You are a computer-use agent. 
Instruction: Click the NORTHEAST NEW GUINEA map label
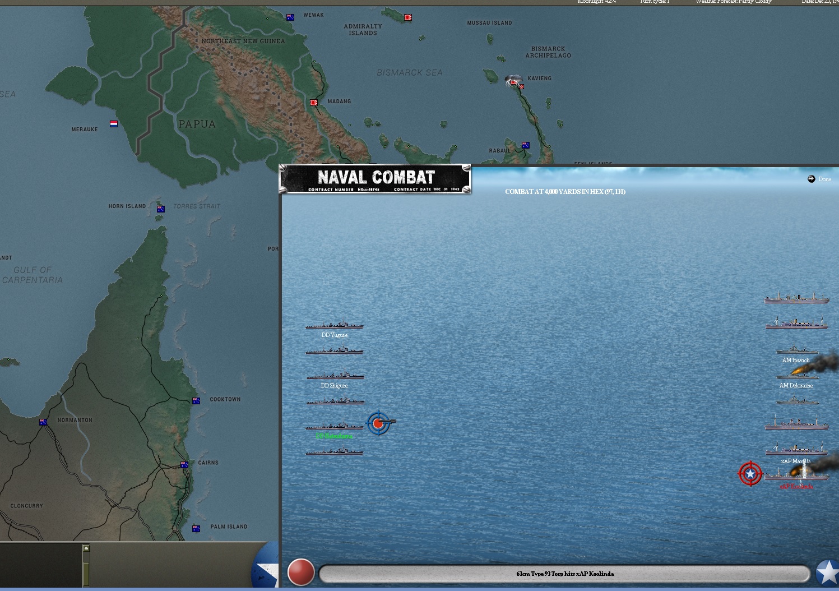pyautogui.click(x=243, y=41)
